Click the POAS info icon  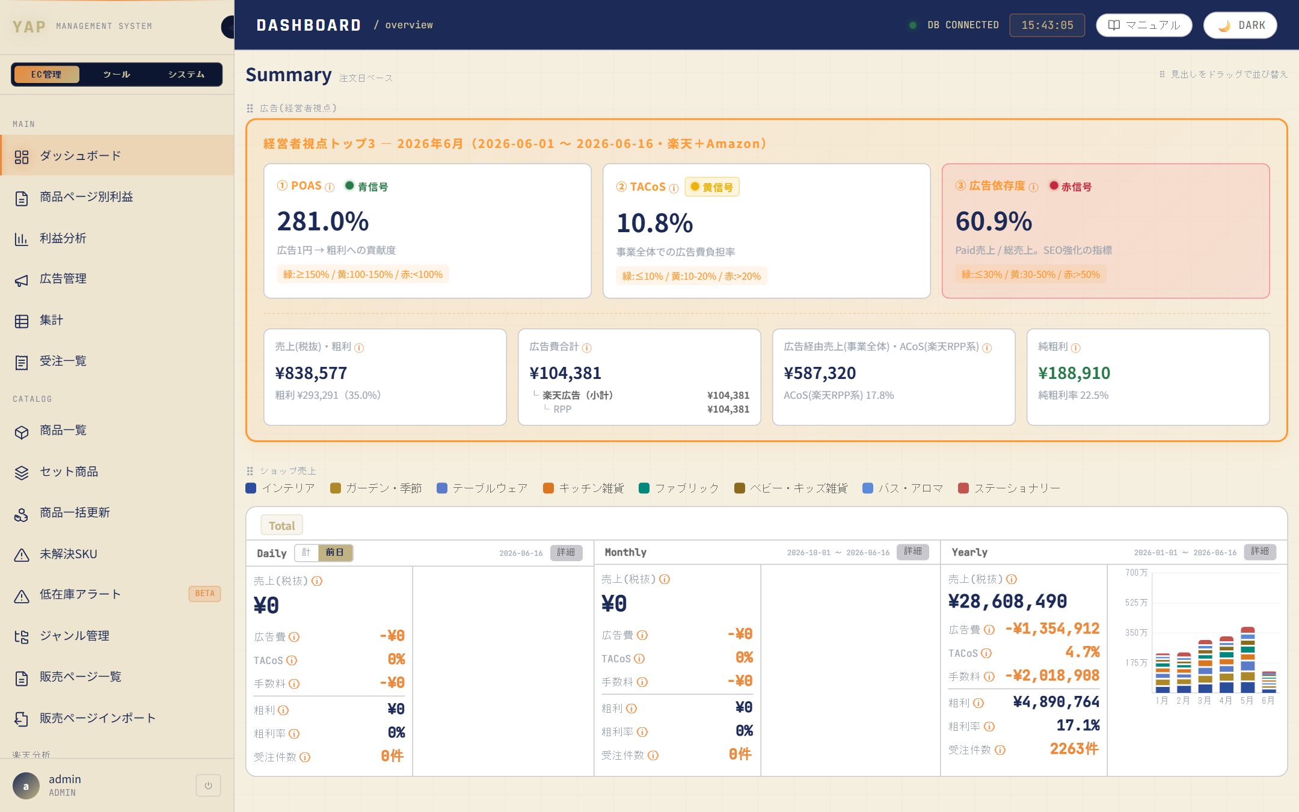tap(330, 188)
